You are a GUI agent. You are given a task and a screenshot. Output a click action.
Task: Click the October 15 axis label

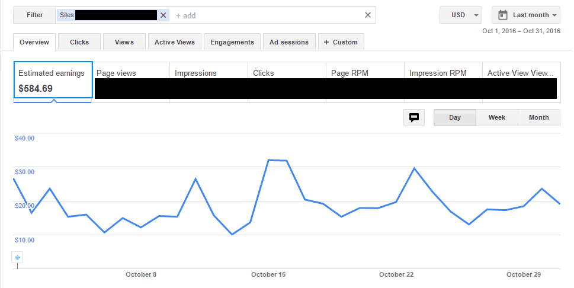(268, 274)
